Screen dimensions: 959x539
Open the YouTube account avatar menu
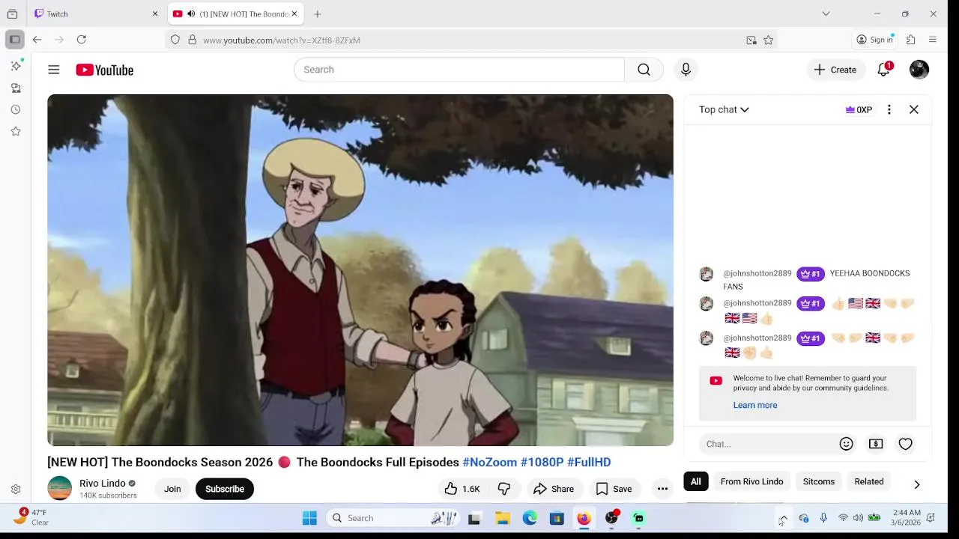tap(919, 70)
